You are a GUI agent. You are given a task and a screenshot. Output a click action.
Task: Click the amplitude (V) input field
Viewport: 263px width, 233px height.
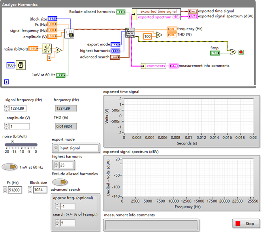coord(20,126)
